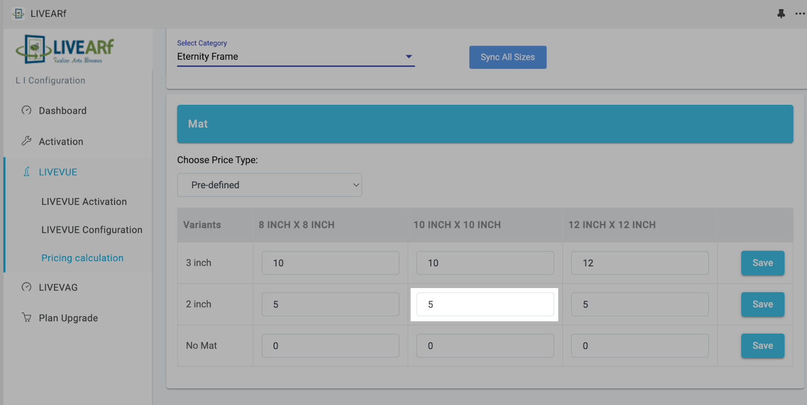This screenshot has width=807, height=405.
Task: Click the LIVEARf app icon in header
Action: [18, 14]
